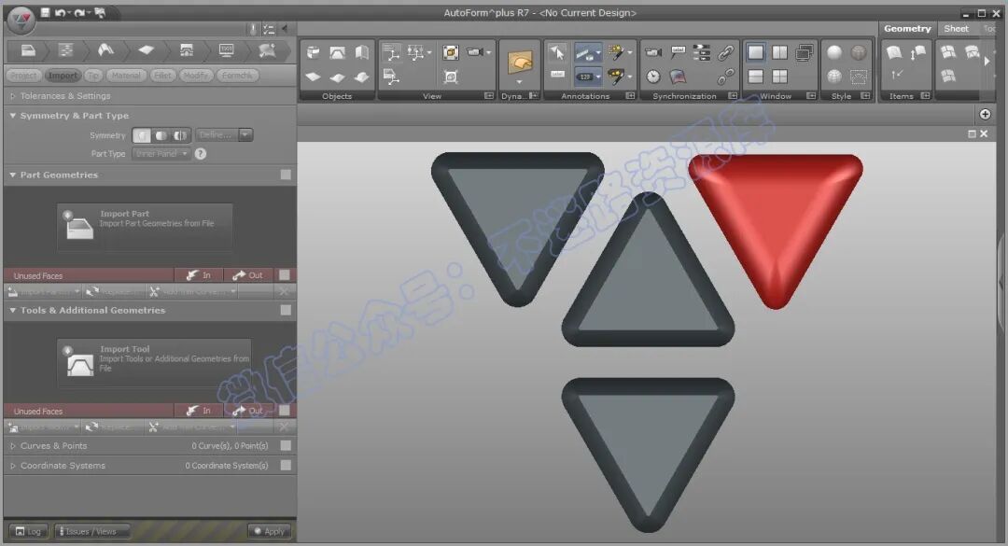Screen dimensions: 1008x546
Task: Click the cascaded monitors window icon
Action: pos(805,52)
